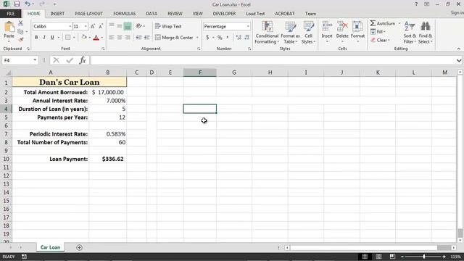
Task: Open Sort & Filter menu
Action: [x=410, y=33]
